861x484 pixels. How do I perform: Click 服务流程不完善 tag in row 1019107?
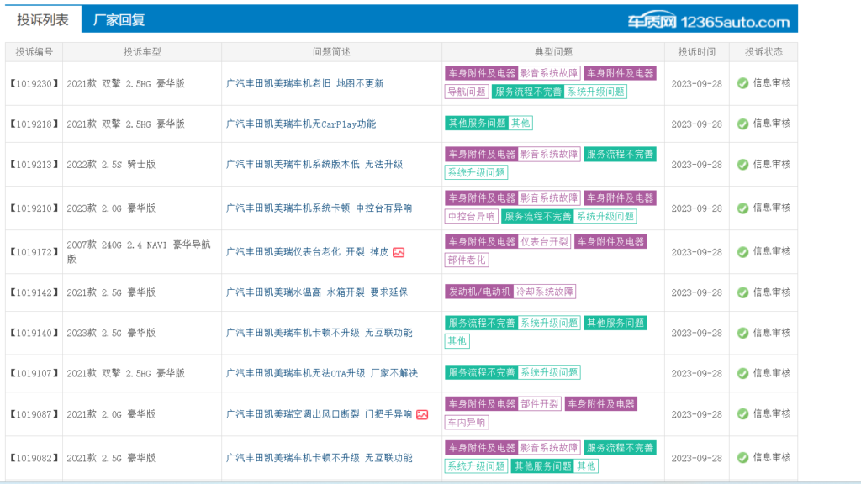[x=481, y=372]
